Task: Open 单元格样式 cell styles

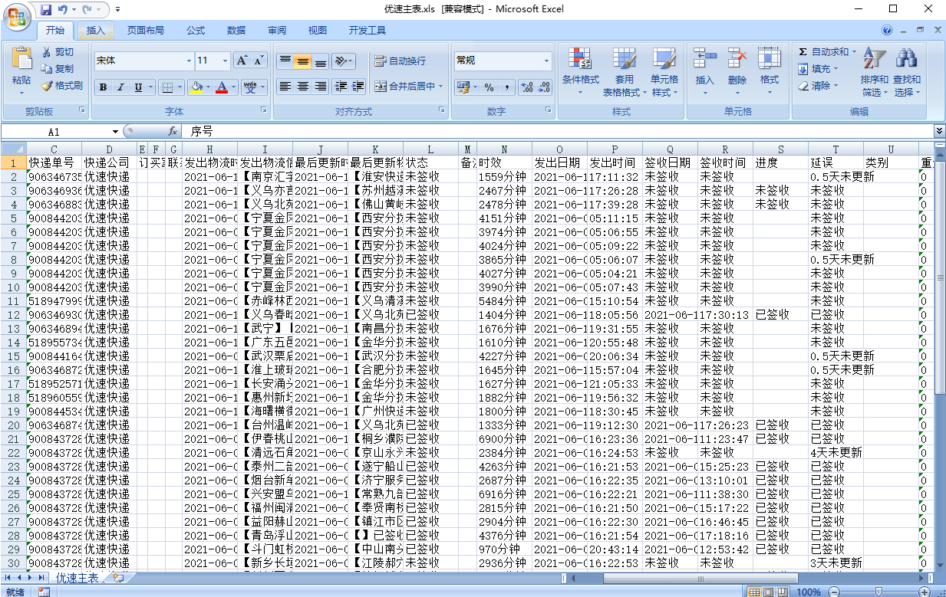Action: 664,72
